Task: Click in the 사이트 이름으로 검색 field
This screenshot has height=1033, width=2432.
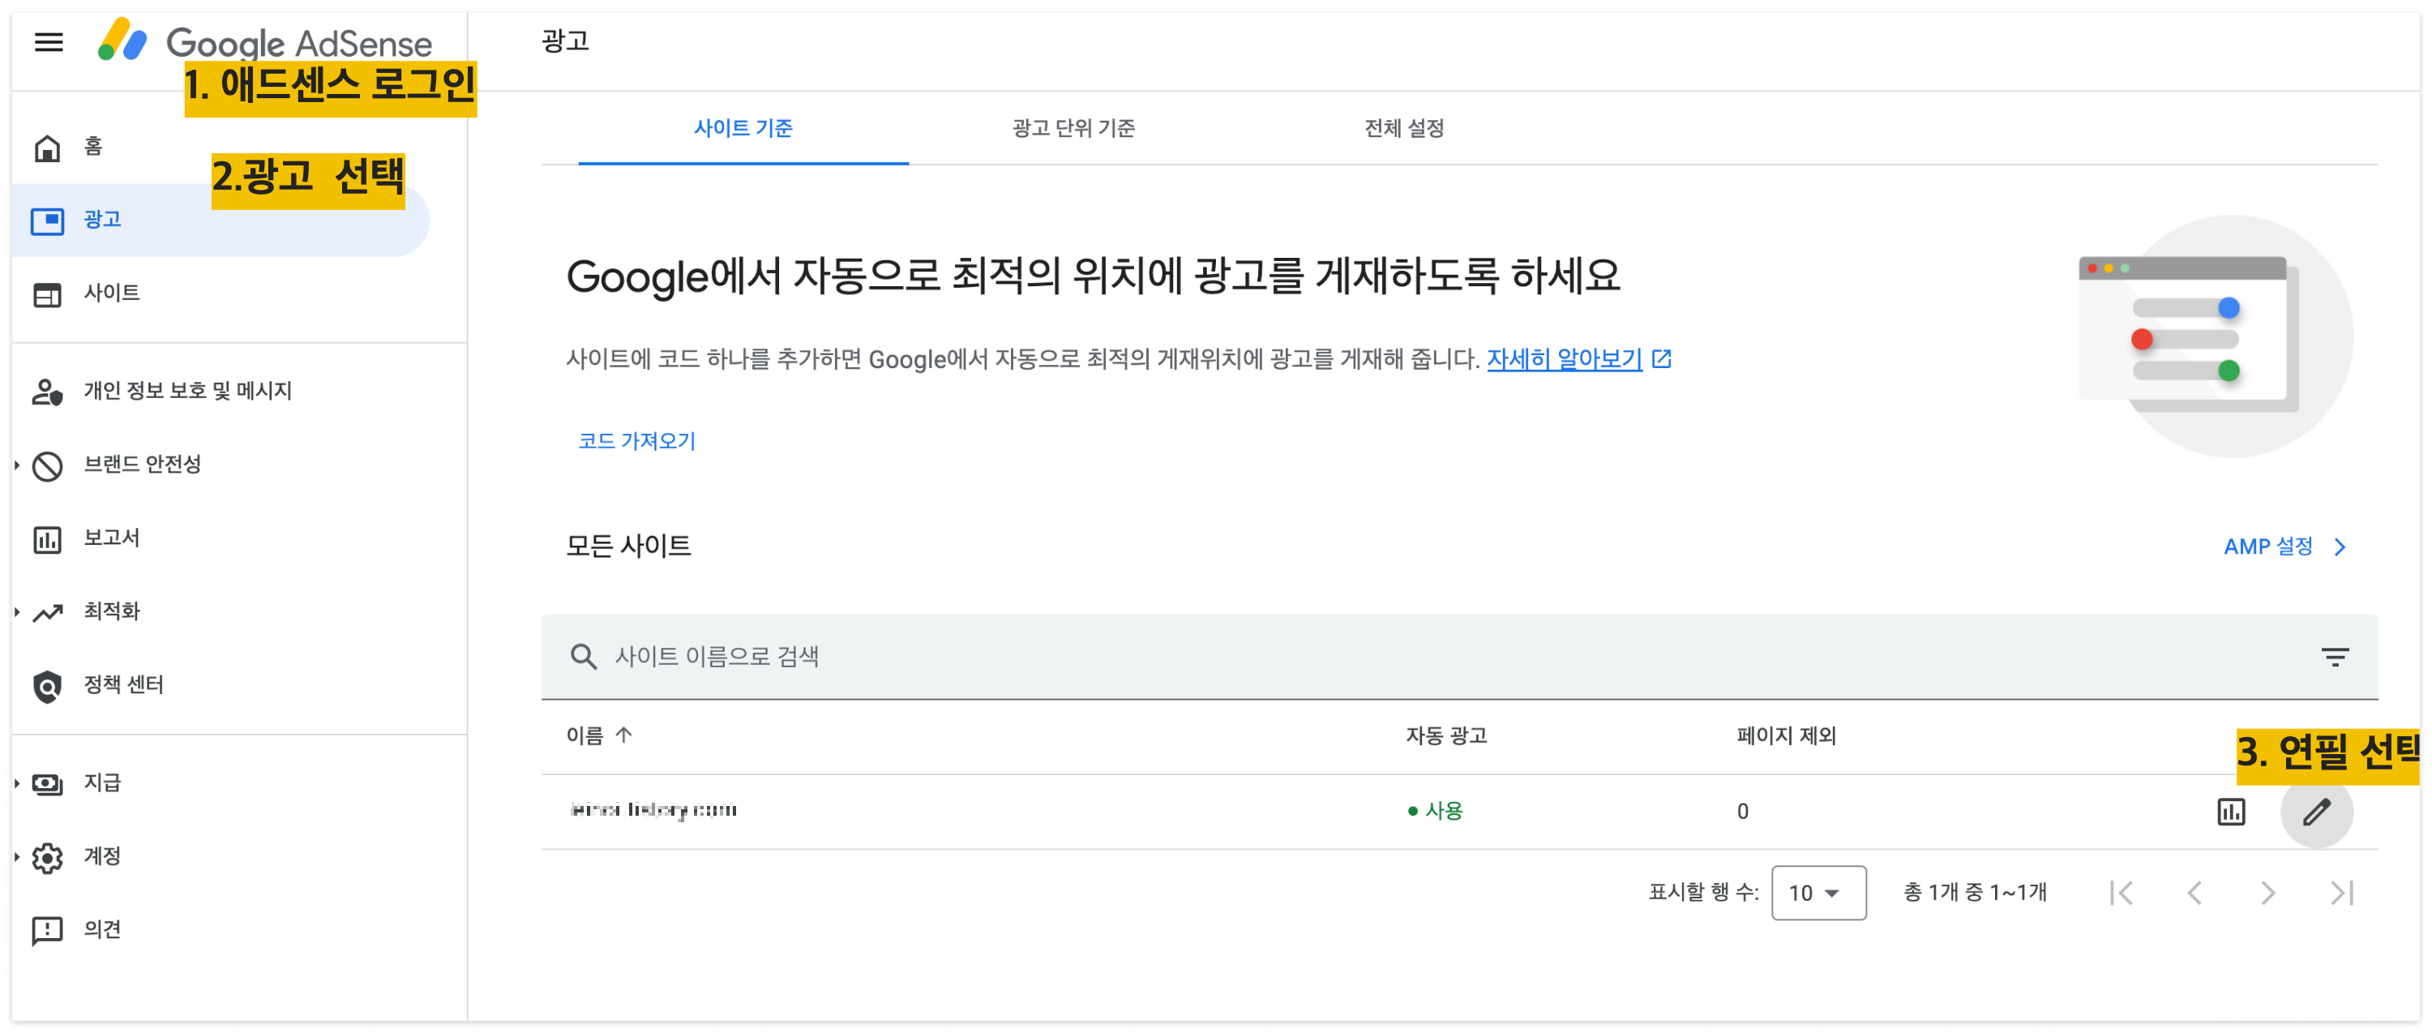Action: click(1459, 658)
